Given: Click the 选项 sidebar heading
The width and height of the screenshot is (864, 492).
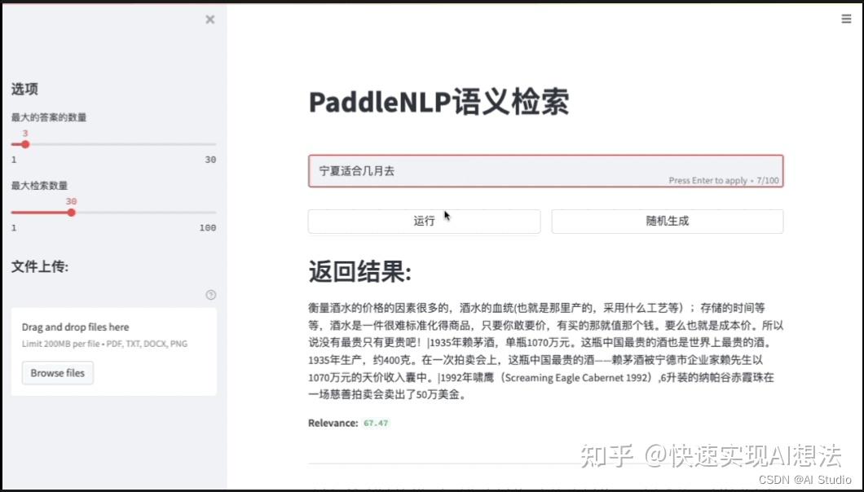Looking at the screenshot, I should [x=24, y=90].
